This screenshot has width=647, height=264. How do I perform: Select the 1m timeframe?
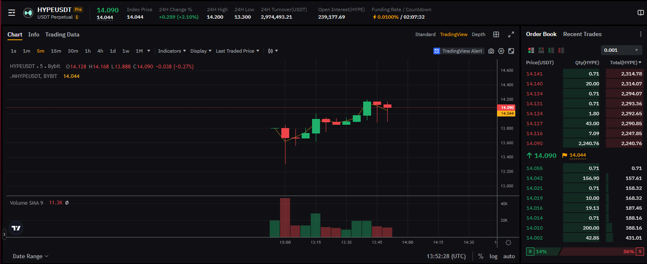pyautogui.click(x=26, y=51)
